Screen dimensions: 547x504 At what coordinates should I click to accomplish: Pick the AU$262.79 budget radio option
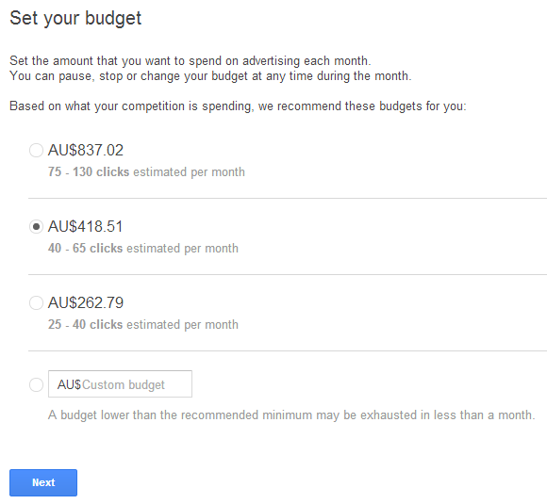36,303
